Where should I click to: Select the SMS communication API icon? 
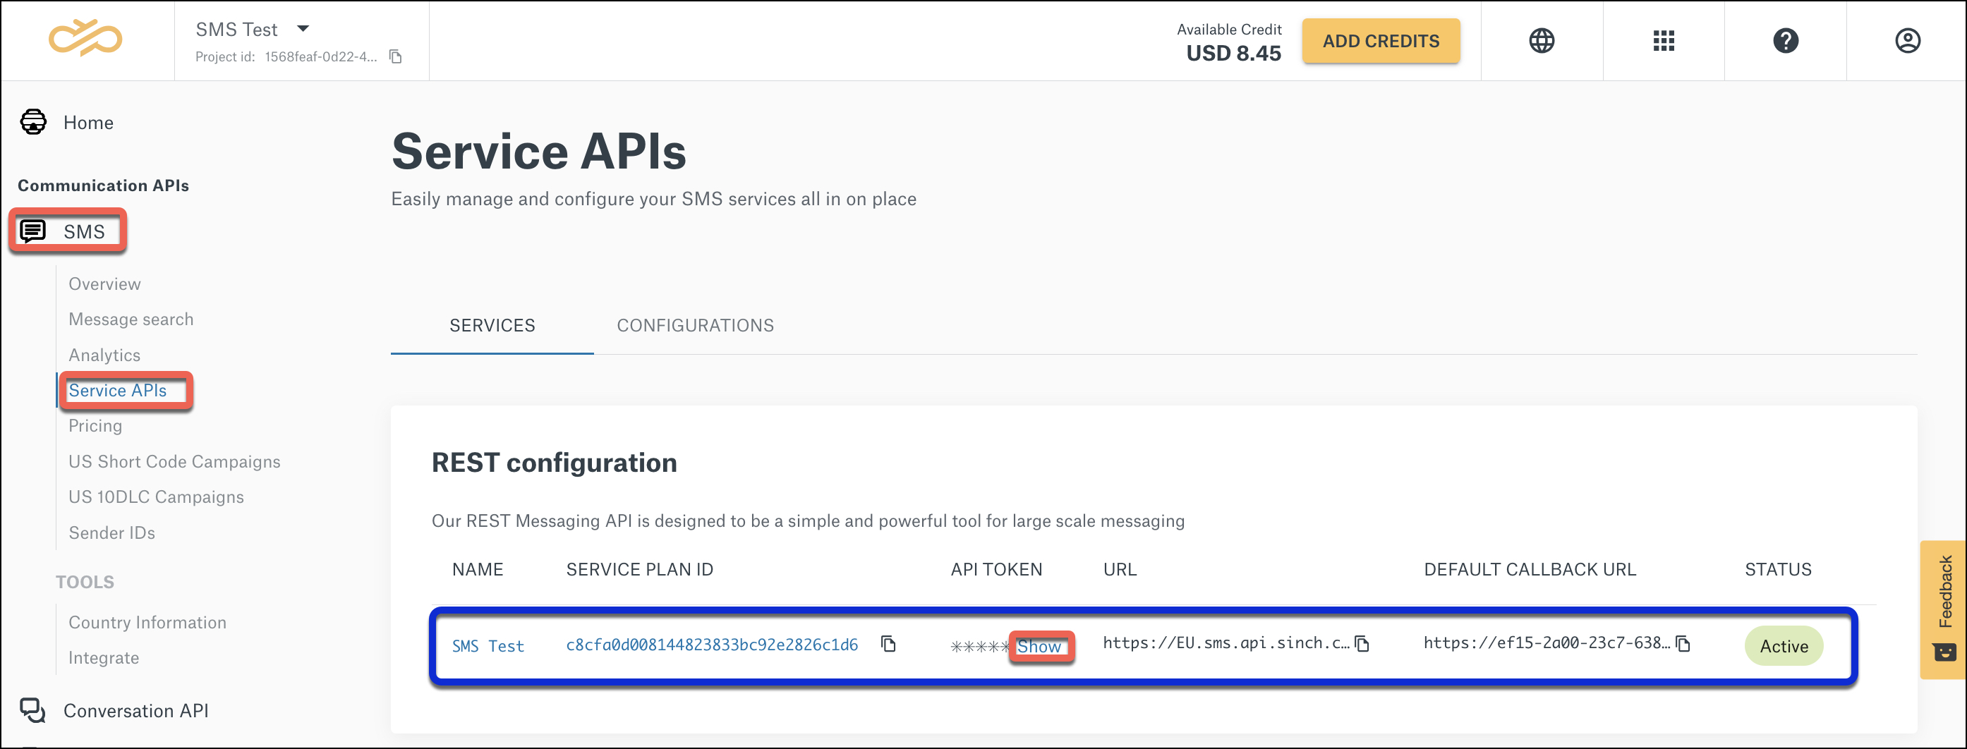point(34,231)
